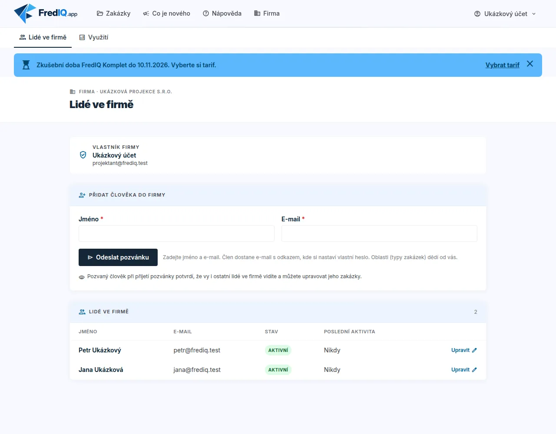Open the Firma menu item
Viewport: 556px width, 434px height.
click(x=267, y=13)
